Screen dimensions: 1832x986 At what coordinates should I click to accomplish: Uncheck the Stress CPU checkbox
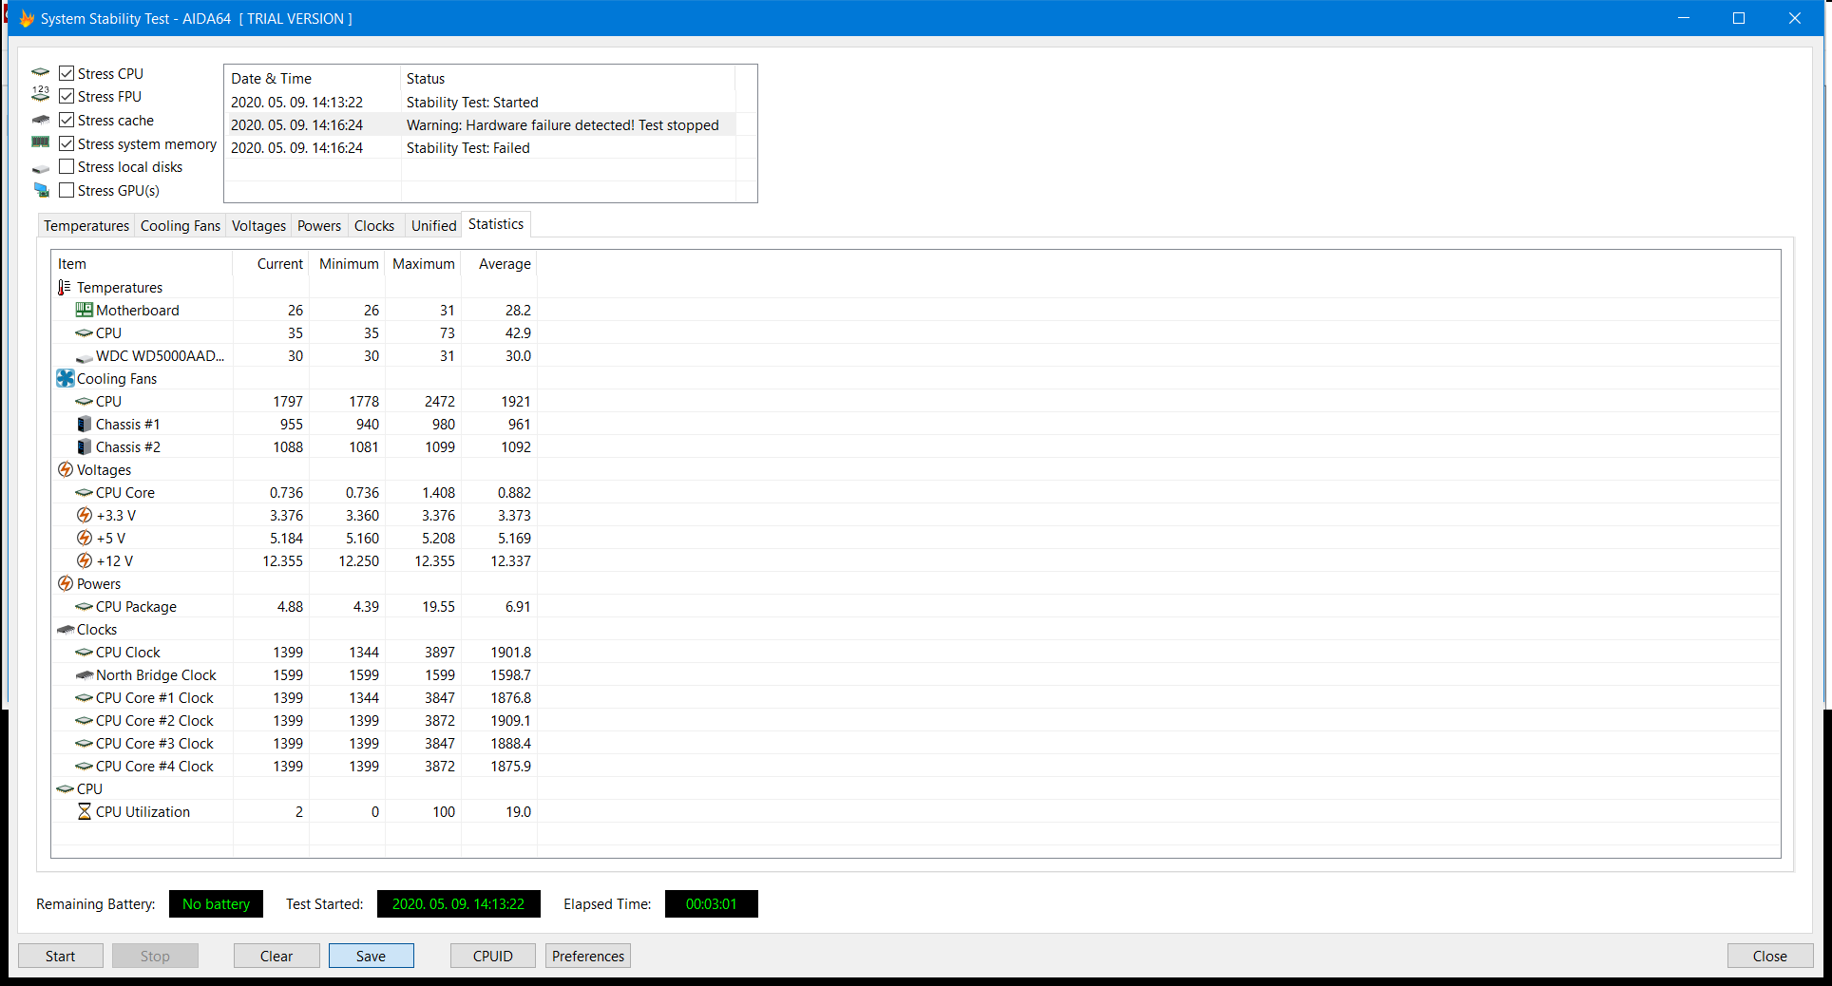pyautogui.click(x=67, y=73)
